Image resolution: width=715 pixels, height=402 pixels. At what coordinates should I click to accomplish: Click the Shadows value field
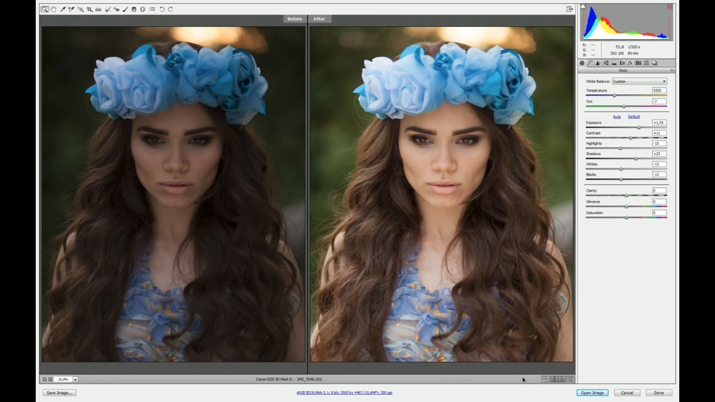pyautogui.click(x=659, y=154)
